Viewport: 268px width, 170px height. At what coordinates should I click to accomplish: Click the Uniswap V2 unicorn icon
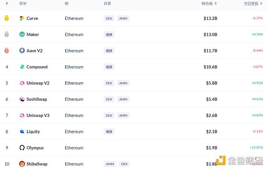[x=22, y=83]
